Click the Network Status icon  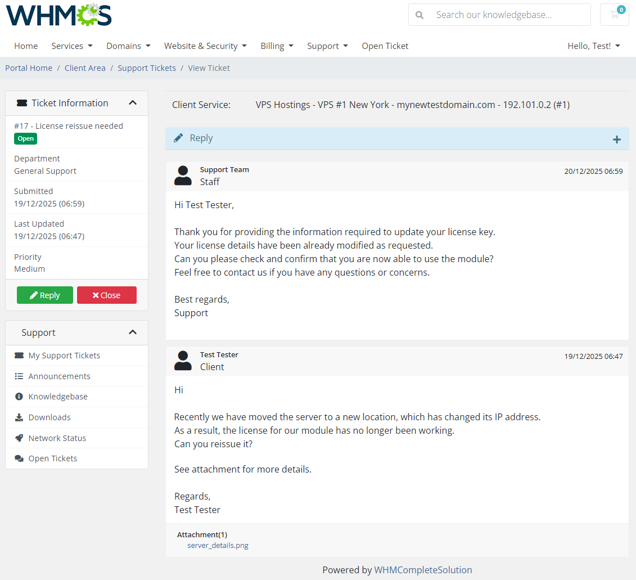click(19, 437)
